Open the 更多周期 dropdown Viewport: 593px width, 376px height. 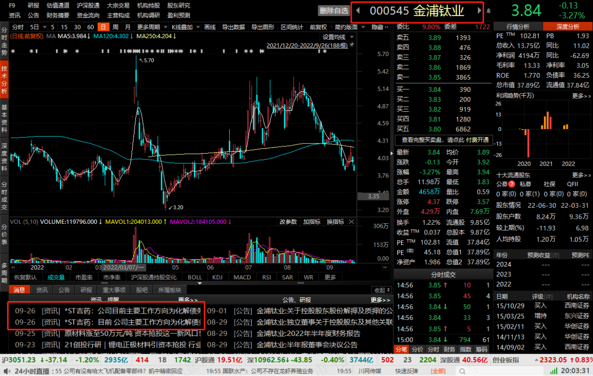click(x=148, y=27)
